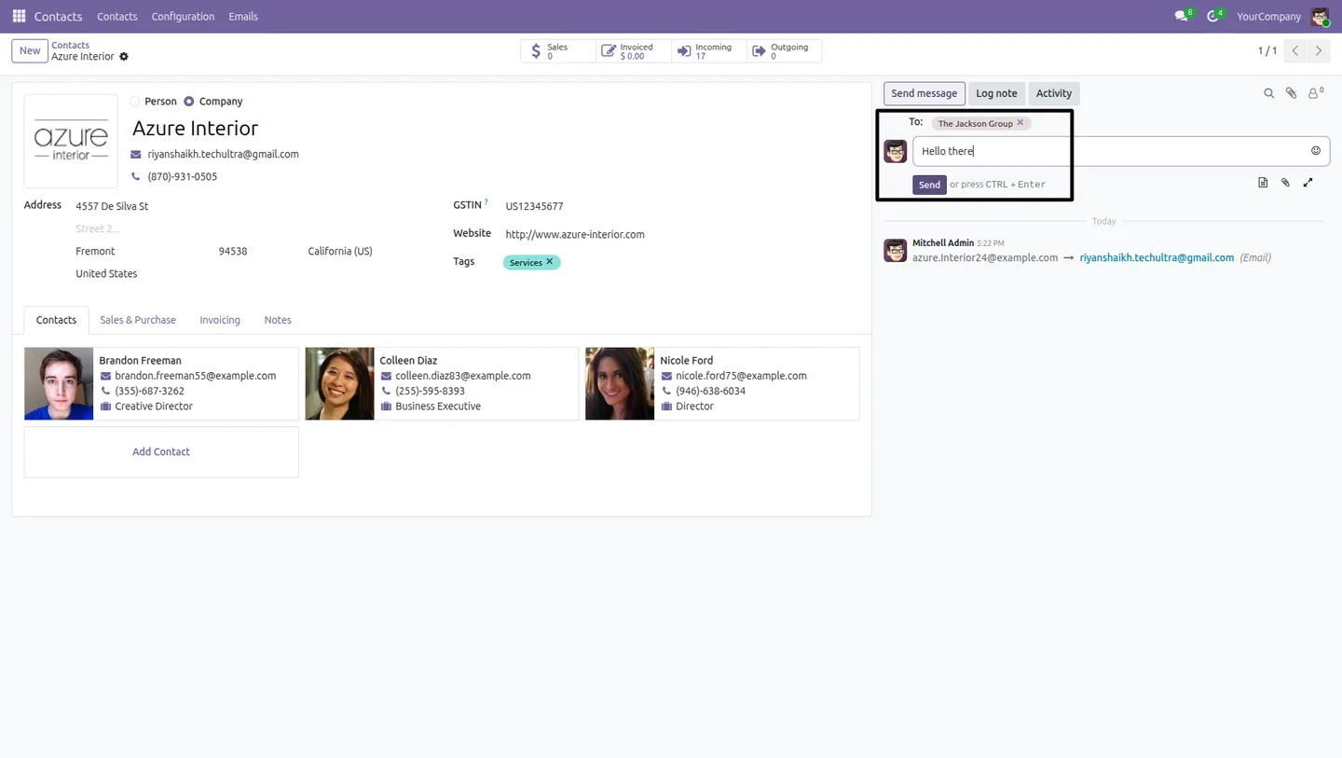Open the full composer expand icon

point(1308,183)
